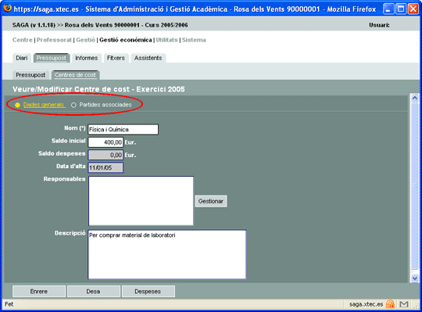Open the Partides associades section label
The height and width of the screenshot is (312, 422).
tap(105, 105)
